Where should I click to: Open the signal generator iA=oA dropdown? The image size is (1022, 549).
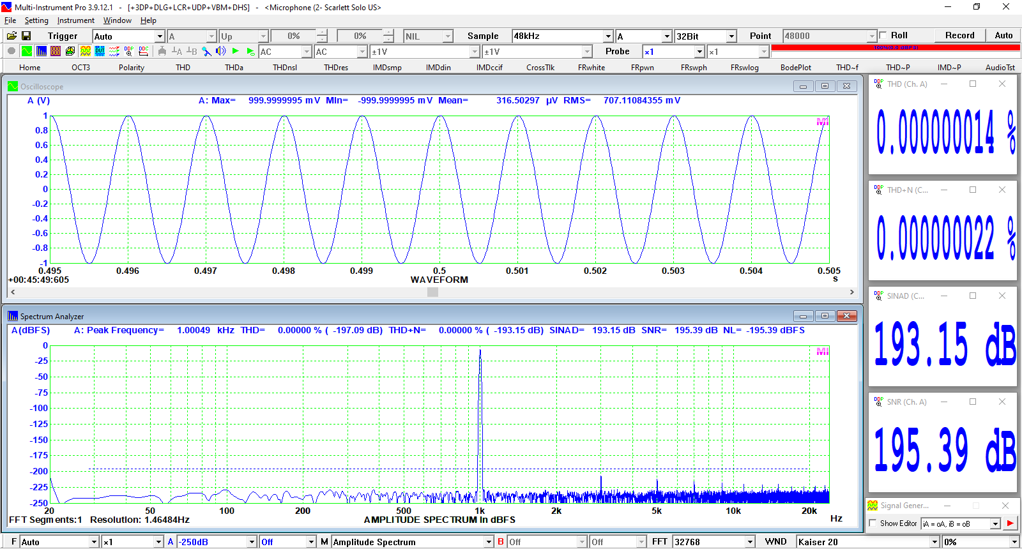pos(961,523)
